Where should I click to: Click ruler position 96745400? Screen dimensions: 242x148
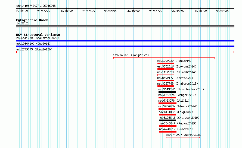point(88,11)
